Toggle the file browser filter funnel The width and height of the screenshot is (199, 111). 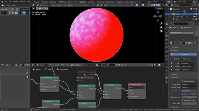pos(24,13)
